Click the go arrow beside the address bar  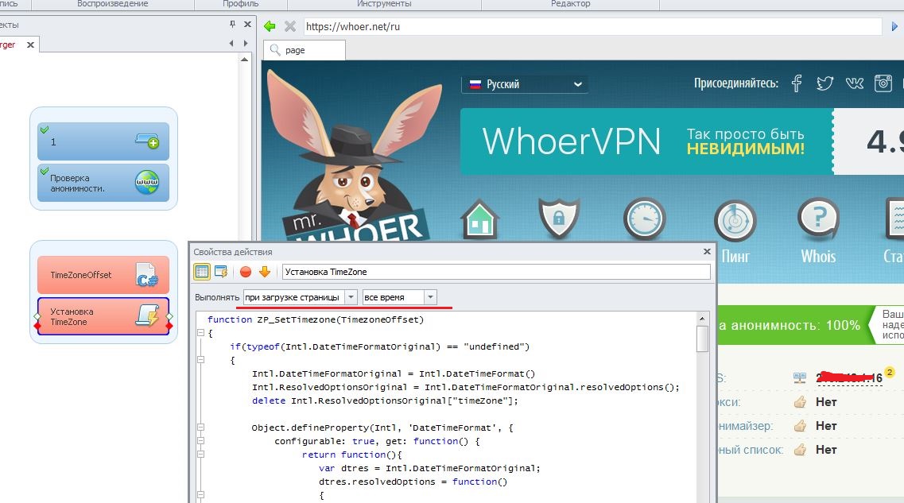point(894,26)
